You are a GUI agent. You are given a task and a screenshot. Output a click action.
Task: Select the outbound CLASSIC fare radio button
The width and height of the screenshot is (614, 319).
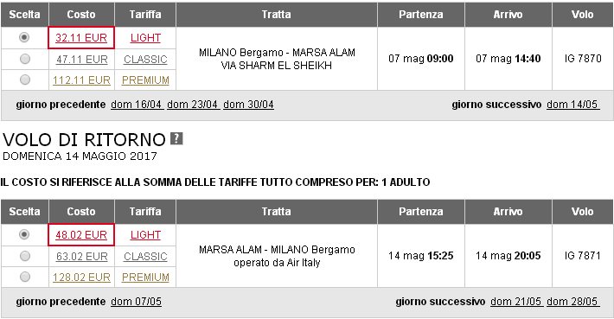25,59
